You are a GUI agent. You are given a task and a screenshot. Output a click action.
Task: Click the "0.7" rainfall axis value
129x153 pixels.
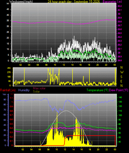[x=11, y=115]
